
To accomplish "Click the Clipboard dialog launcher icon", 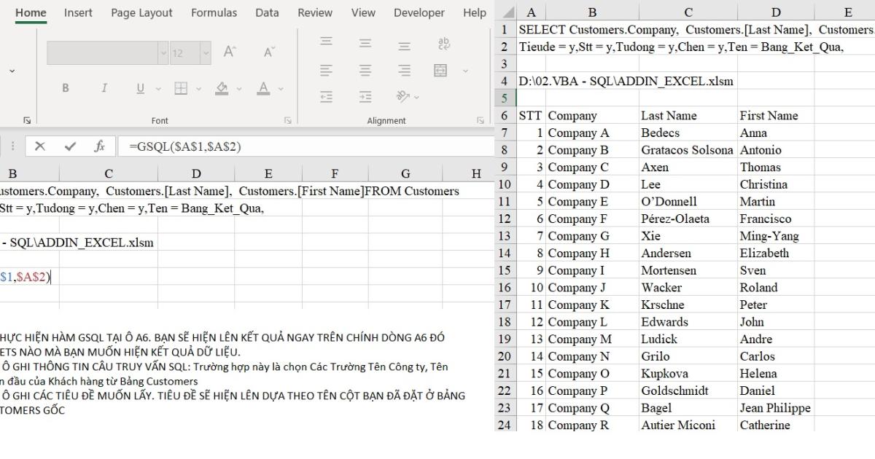I will click(26, 120).
